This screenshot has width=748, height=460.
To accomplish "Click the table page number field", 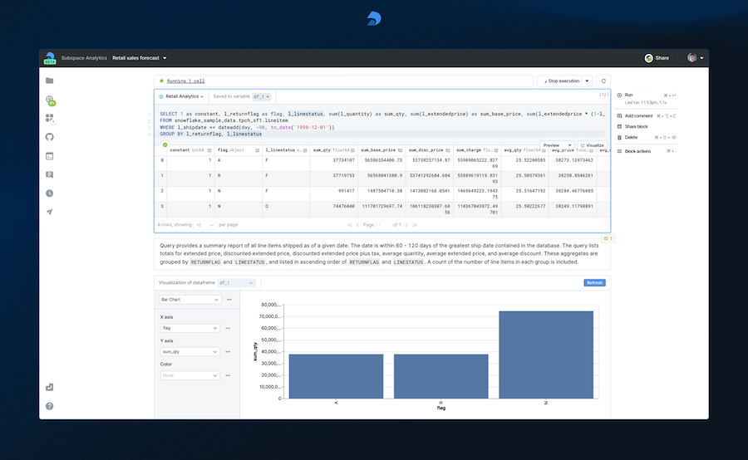I will [385, 225].
